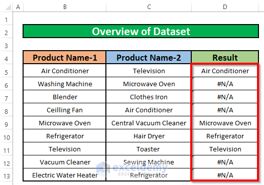Click the #N/A result in row 8
This screenshot has width=264, height=185.
pyautogui.click(x=225, y=110)
